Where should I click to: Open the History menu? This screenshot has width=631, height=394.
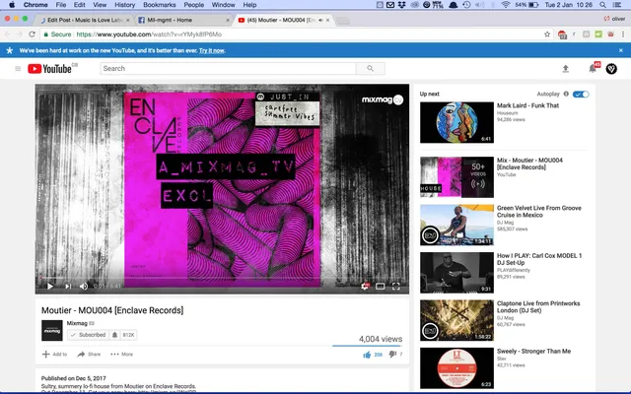(x=125, y=5)
